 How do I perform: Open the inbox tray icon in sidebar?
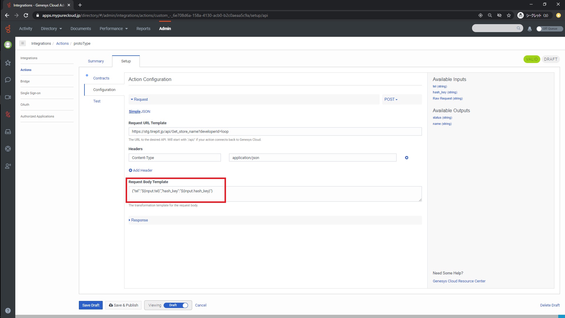pos(8,132)
